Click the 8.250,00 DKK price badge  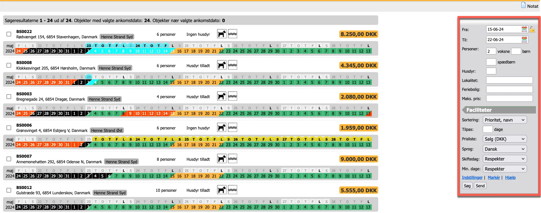pyautogui.click(x=358, y=34)
